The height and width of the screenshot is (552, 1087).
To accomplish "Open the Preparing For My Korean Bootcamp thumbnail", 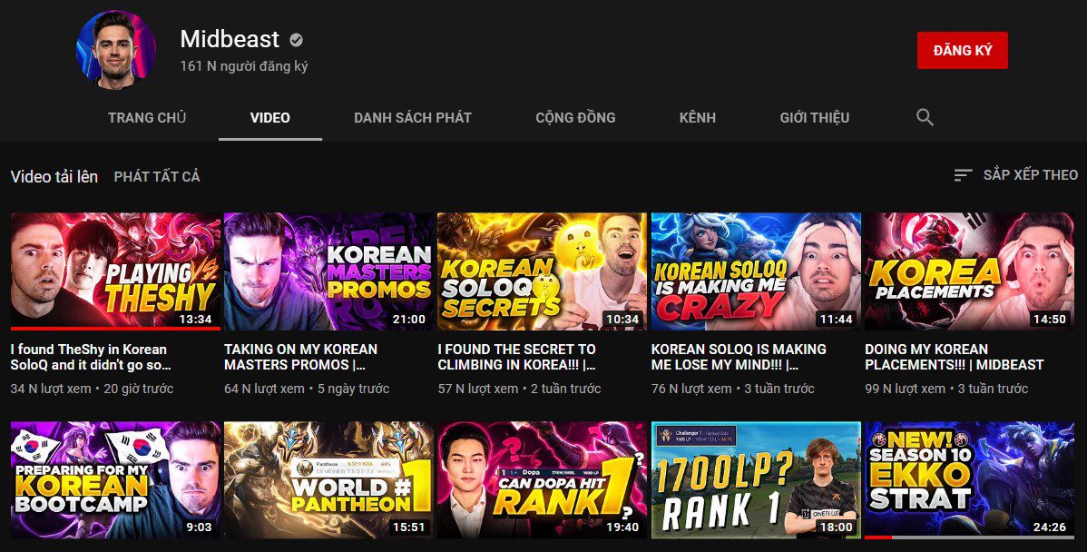I will 116,480.
